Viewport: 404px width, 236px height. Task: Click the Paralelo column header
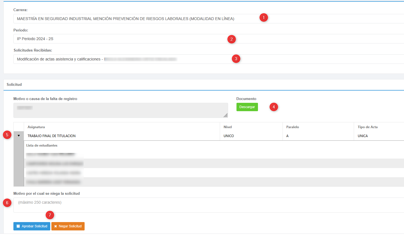click(x=293, y=127)
